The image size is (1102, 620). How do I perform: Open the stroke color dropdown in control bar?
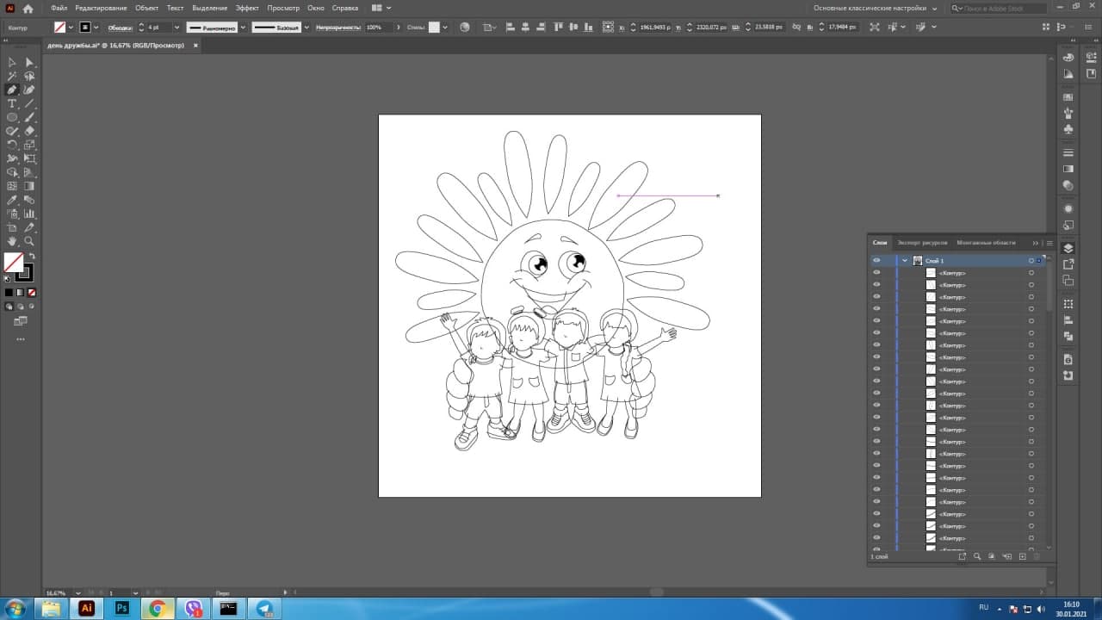(96, 27)
